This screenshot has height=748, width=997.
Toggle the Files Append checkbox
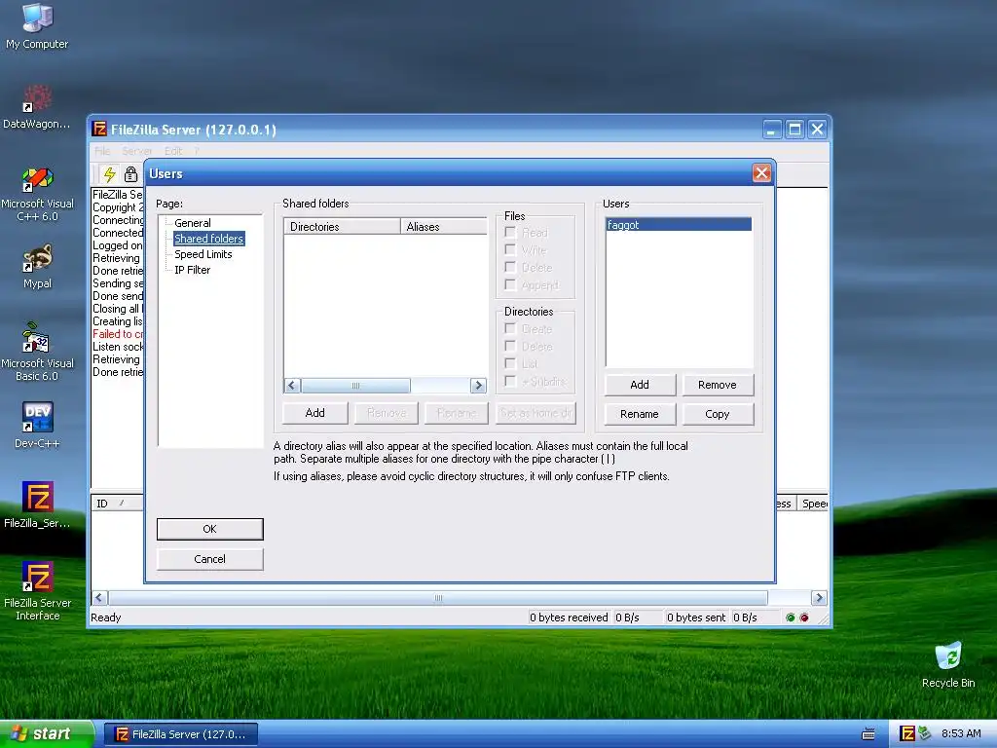pos(510,284)
